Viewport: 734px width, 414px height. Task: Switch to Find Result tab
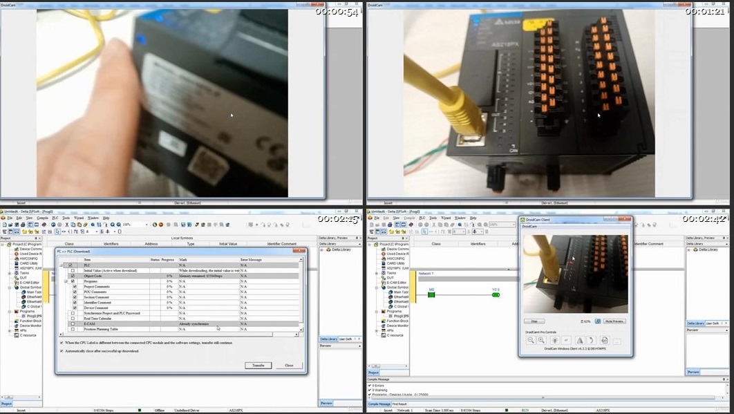tap(399, 404)
